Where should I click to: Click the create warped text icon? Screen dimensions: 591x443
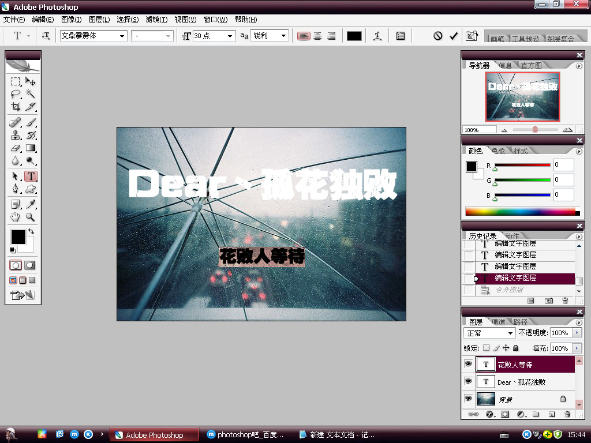click(377, 36)
